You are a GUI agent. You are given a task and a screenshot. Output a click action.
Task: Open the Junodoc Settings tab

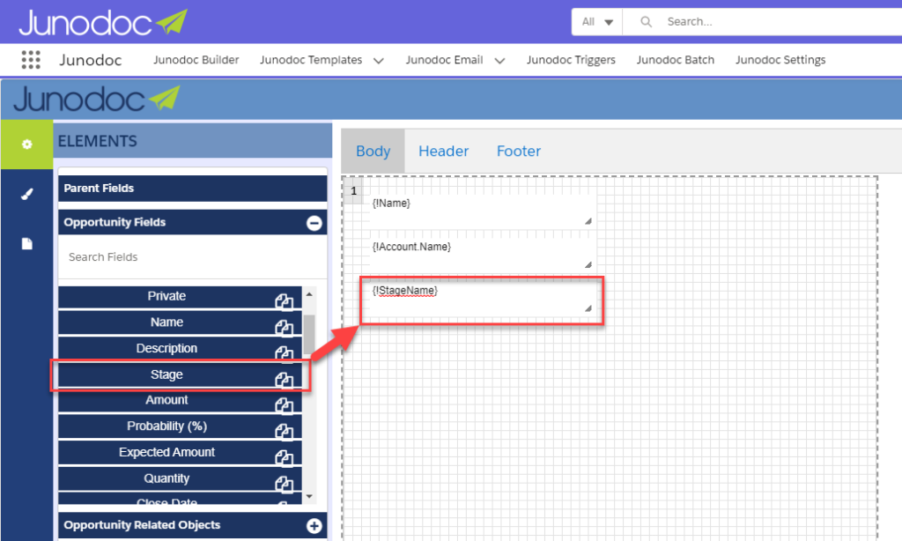pos(780,60)
